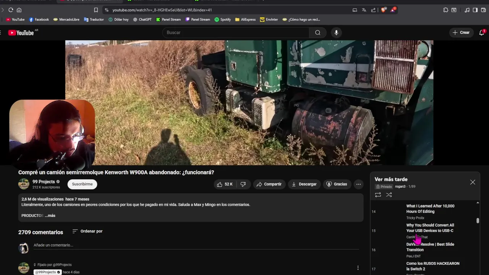This screenshot has width=489, height=275.
Task: Open the 99 Projects channel avatar
Action: click(x=24, y=184)
